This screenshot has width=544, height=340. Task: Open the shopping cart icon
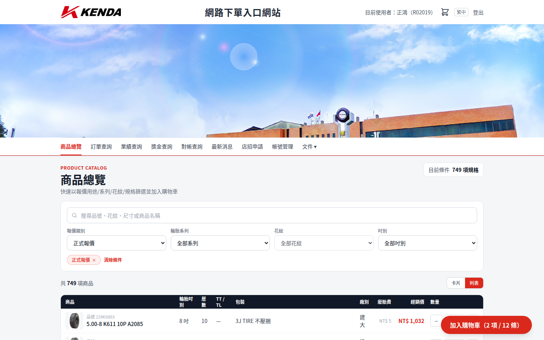coord(445,12)
